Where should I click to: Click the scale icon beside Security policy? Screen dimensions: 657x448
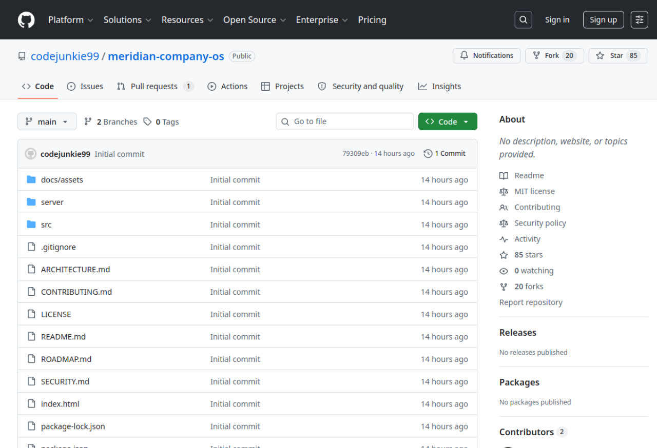pyautogui.click(x=504, y=223)
